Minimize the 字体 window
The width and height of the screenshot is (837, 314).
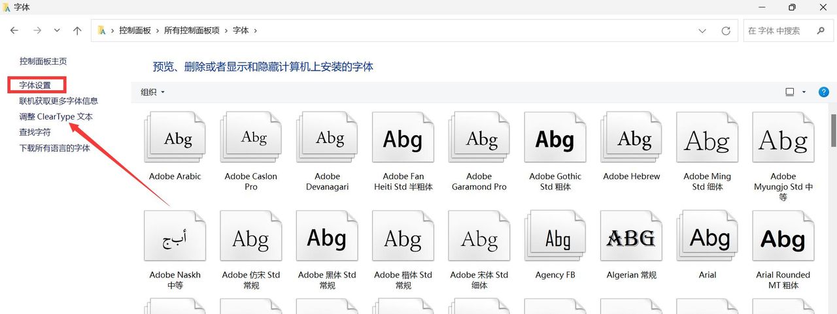click(x=760, y=7)
